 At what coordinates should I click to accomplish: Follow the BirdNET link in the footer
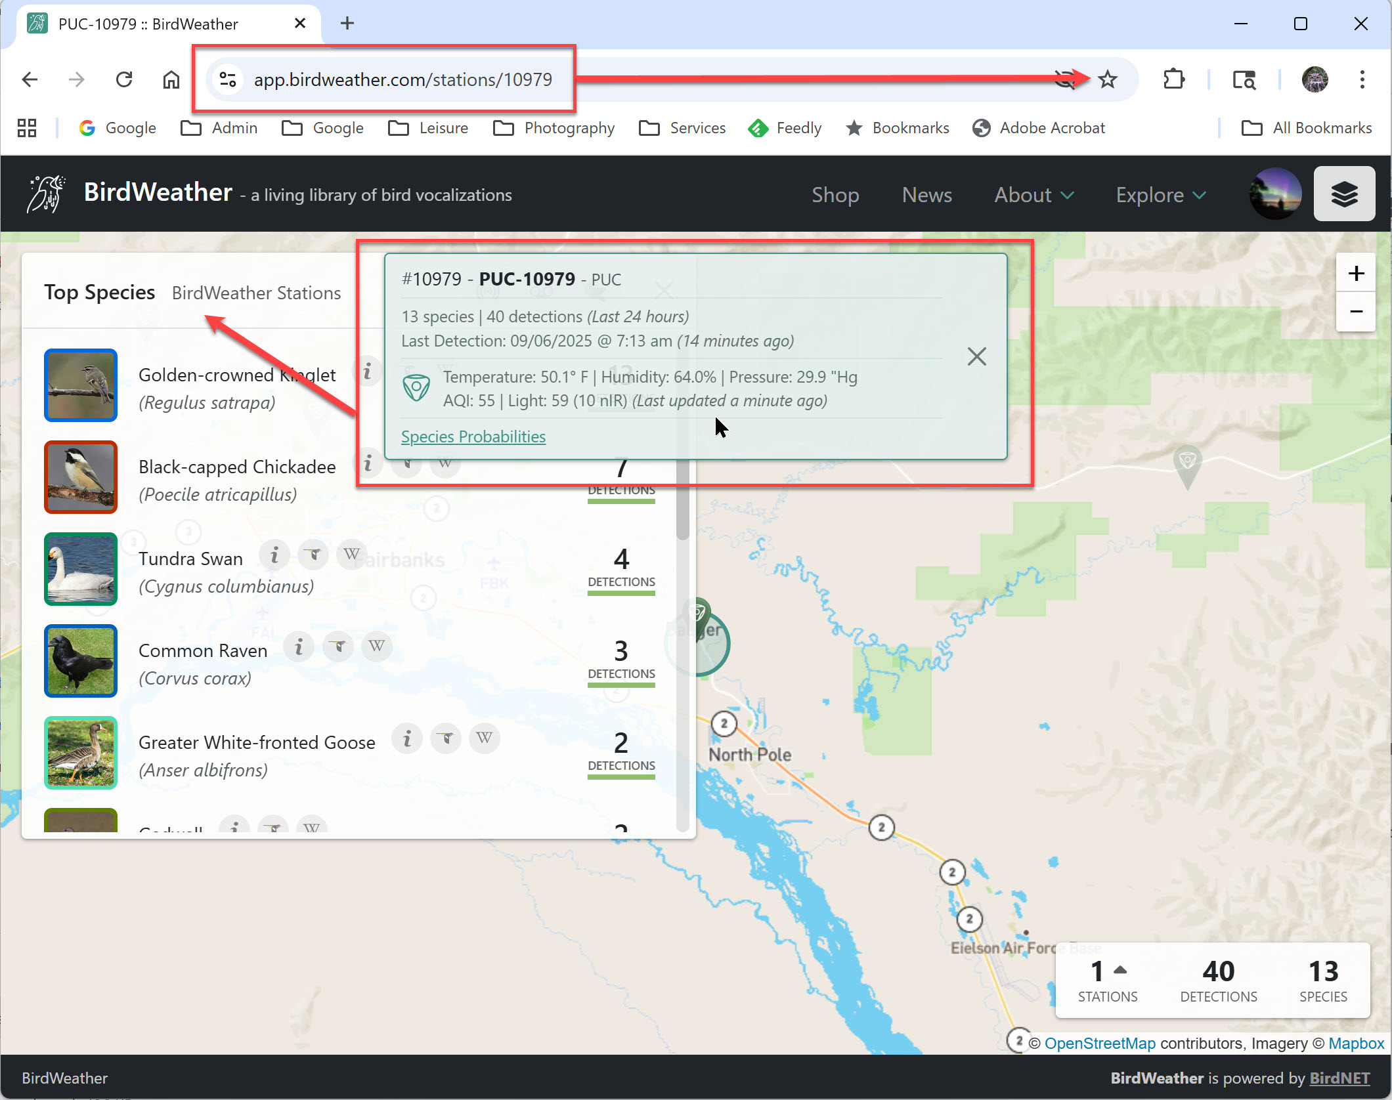pyautogui.click(x=1339, y=1078)
